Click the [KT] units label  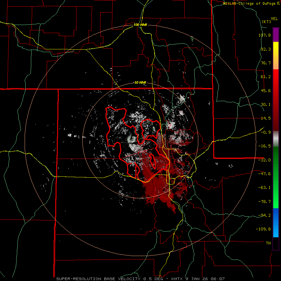click(x=267, y=22)
